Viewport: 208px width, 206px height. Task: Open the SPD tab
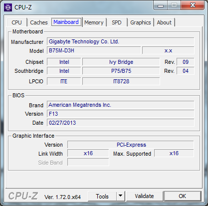click(x=117, y=22)
